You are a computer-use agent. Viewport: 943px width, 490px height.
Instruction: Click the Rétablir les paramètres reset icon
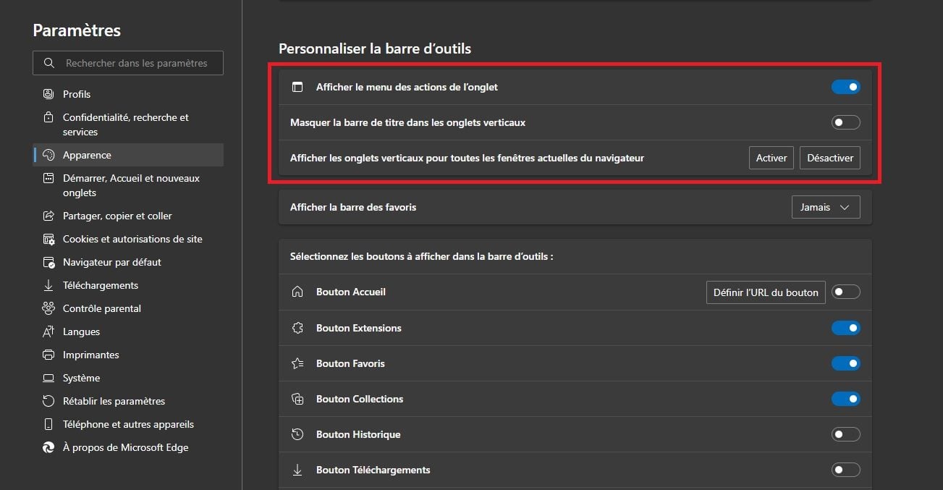pos(48,401)
